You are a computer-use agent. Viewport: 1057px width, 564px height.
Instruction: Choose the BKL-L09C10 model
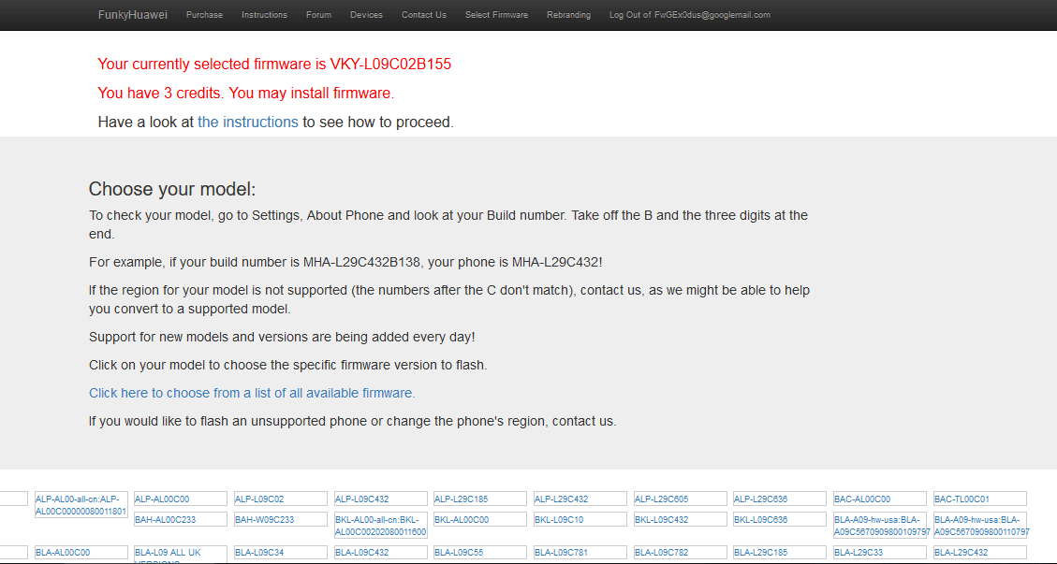pyautogui.click(x=580, y=519)
